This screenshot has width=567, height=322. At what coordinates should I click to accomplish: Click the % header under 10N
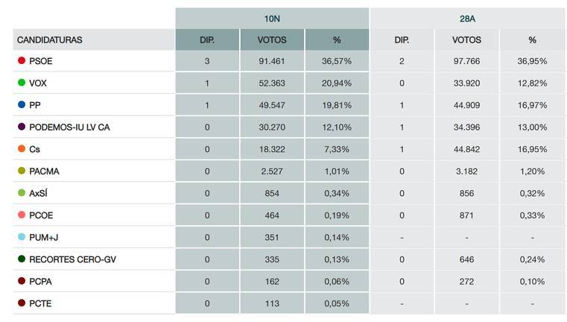[338, 40]
